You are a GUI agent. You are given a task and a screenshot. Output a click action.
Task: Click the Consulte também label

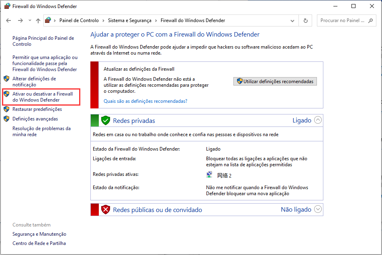click(31, 225)
